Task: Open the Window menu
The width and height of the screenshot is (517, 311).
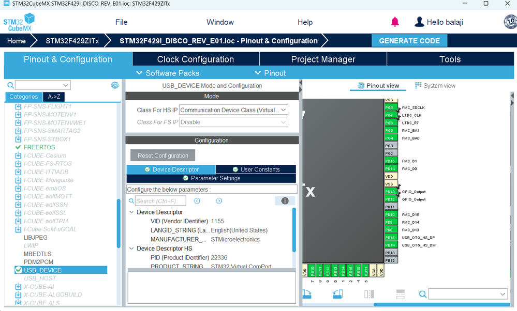Action: point(220,22)
